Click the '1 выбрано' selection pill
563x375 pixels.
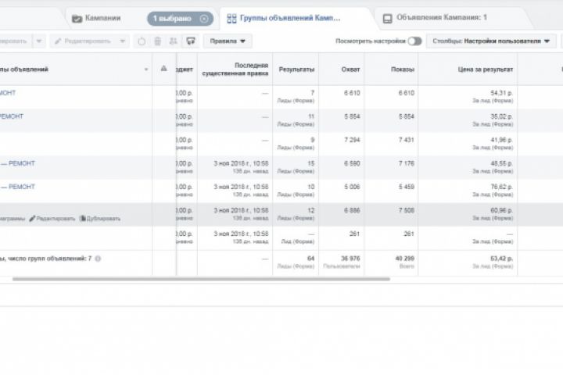(x=181, y=18)
